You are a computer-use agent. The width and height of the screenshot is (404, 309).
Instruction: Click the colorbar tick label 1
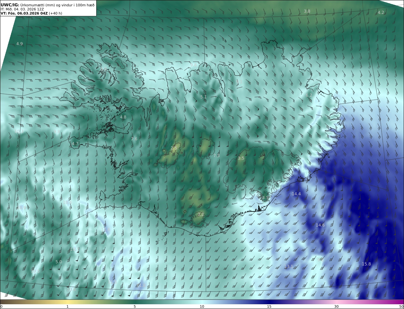tap(68, 307)
